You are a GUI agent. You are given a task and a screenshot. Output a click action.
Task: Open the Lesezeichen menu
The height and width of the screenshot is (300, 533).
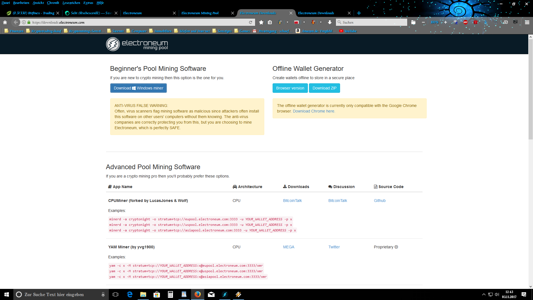(x=71, y=3)
